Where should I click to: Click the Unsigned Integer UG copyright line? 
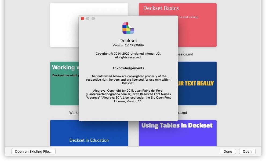[128, 54]
